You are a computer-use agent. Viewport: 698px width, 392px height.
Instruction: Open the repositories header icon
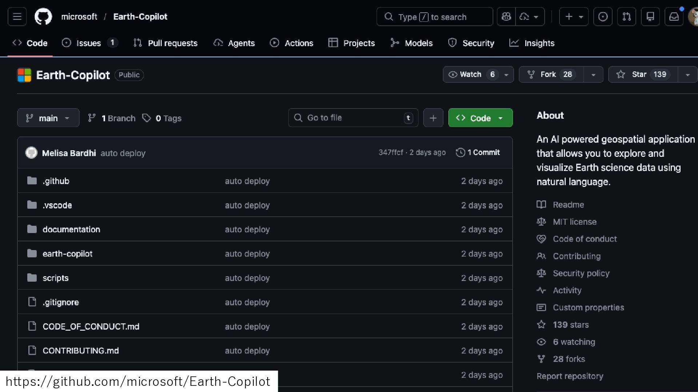coord(650,17)
